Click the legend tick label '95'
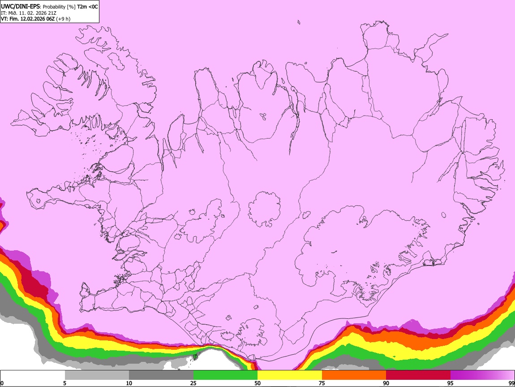Screen dimensions: 515x387 [451, 383]
